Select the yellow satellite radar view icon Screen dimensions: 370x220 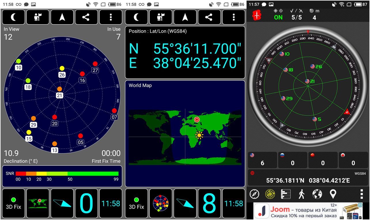[270, 194]
